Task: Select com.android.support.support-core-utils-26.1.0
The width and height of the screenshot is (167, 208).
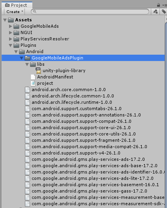Action: pos(84,134)
